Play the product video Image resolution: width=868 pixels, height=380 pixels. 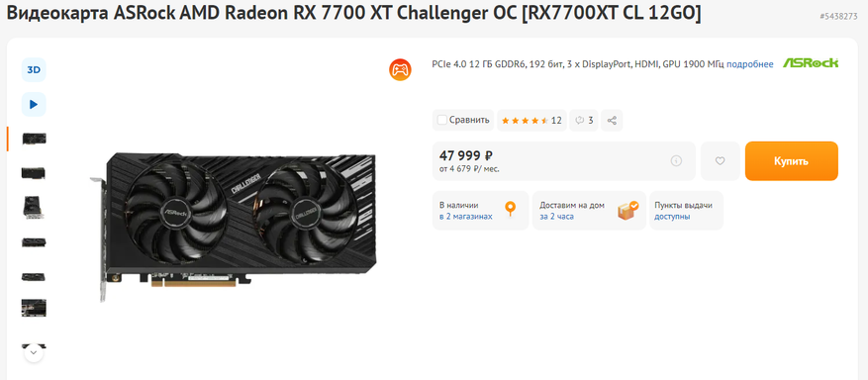pyautogui.click(x=34, y=104)
